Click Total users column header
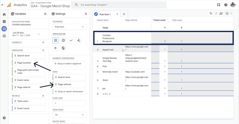 click(177, 20)
